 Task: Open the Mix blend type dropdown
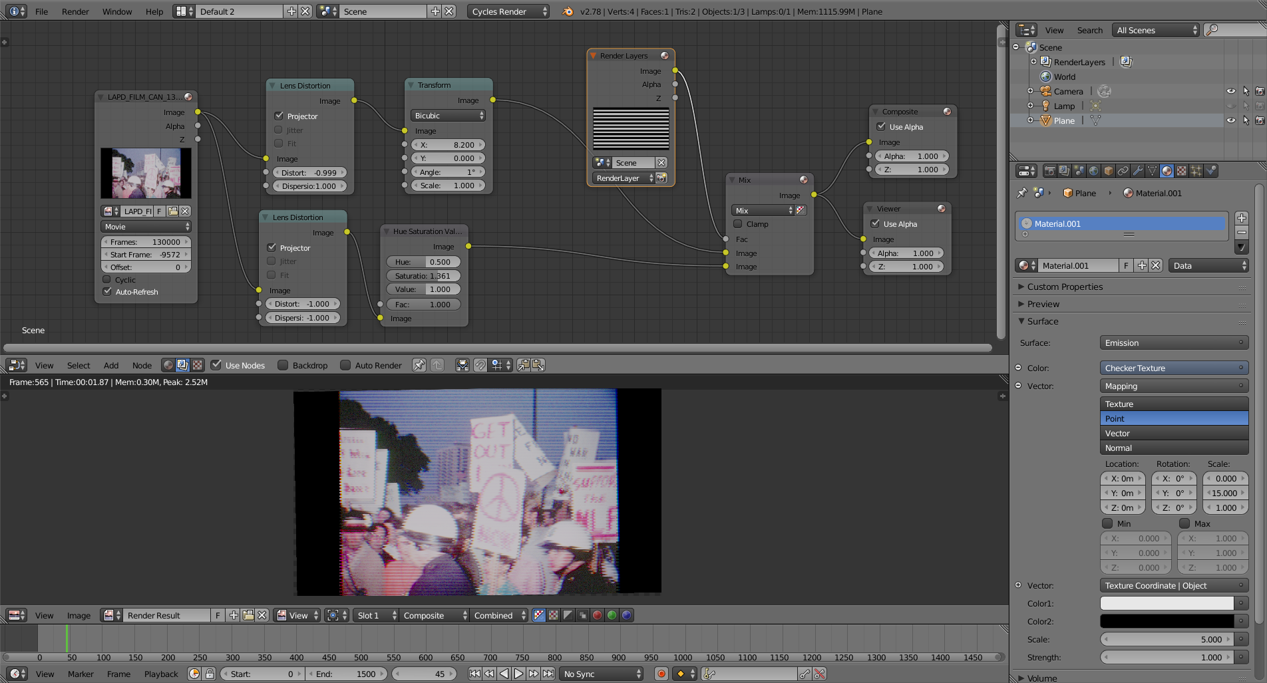coord(763,210)
